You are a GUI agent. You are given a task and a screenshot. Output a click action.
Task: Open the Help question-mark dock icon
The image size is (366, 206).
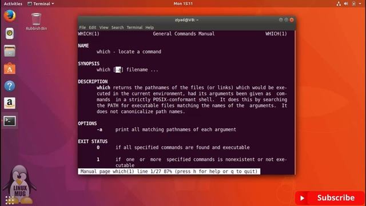pos(10,86)
